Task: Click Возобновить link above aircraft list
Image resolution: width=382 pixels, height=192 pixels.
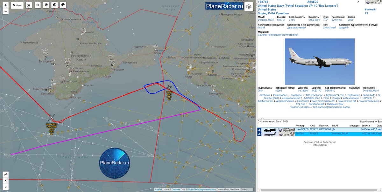Action: coord(368,122)
